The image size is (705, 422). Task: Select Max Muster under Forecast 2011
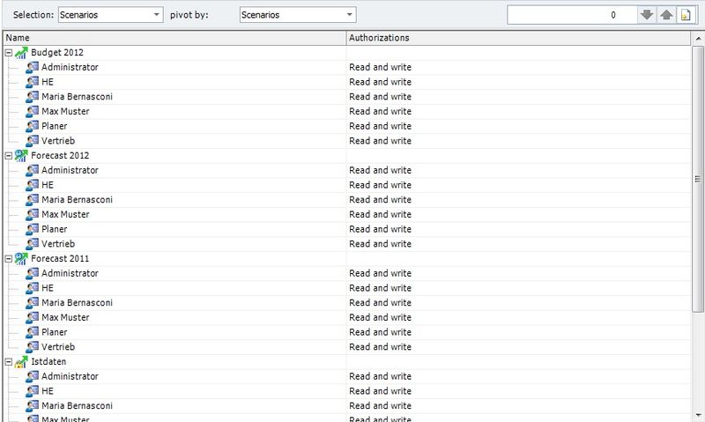[x=65, y=317]
